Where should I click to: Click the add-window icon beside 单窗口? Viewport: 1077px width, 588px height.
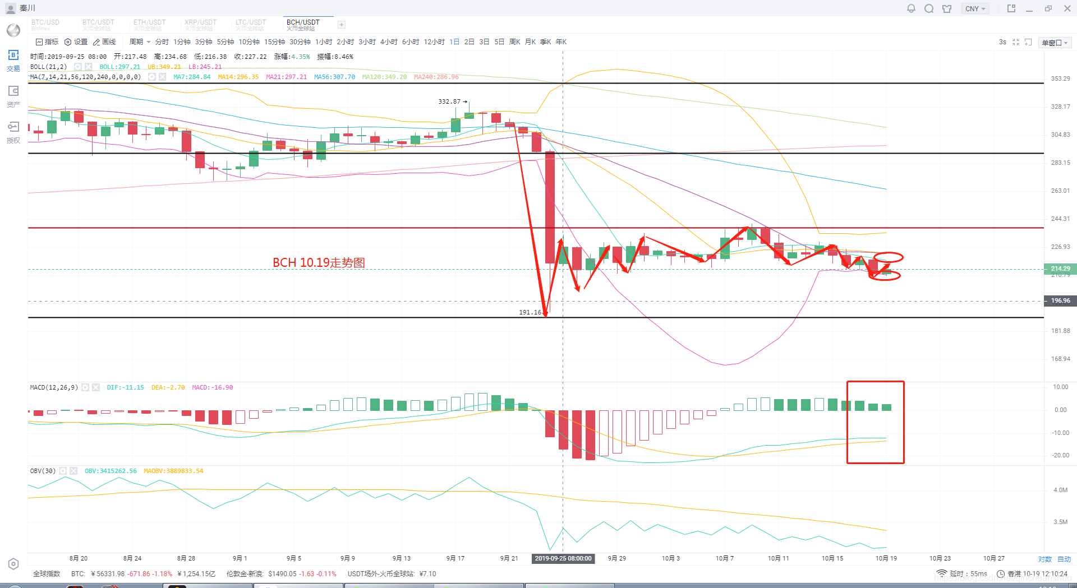tap(1028, 42)
